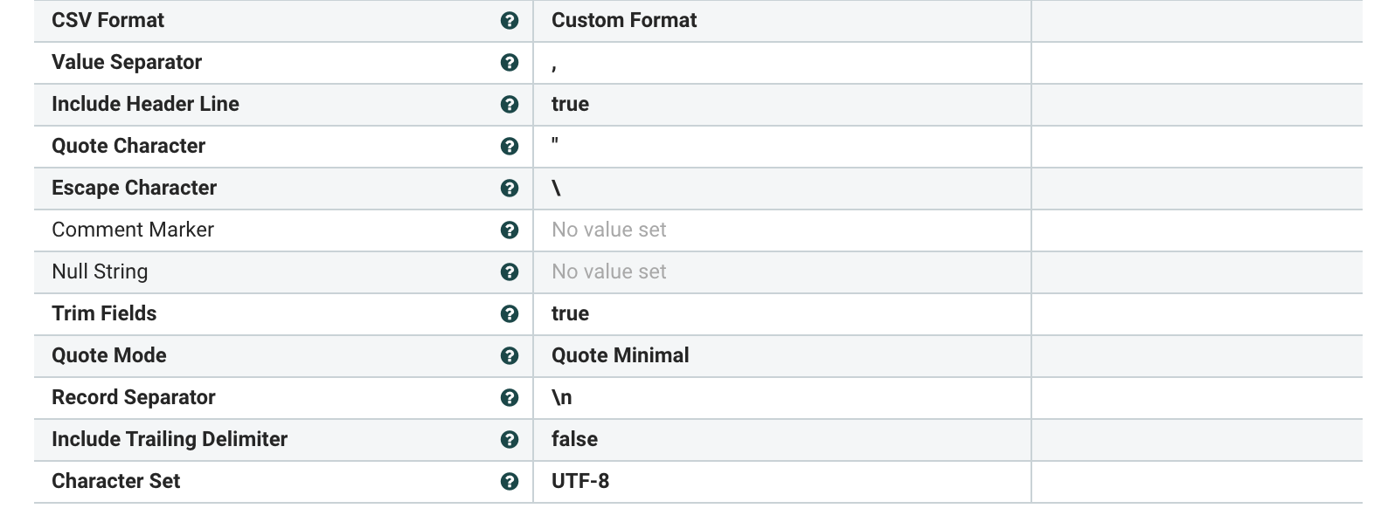Screen dimensions: 1381x529
Task: Open help for Quote Character
Action: tap(510, 146)
